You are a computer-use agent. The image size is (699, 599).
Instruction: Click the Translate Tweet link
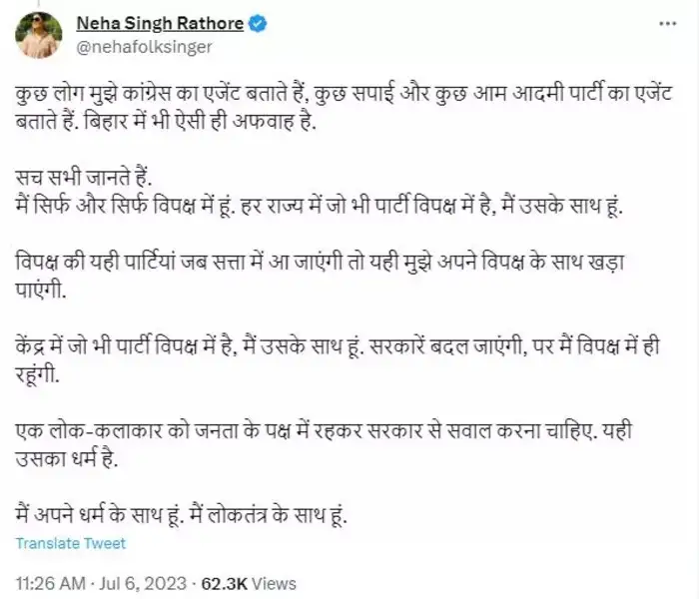[x=71, y=543]
